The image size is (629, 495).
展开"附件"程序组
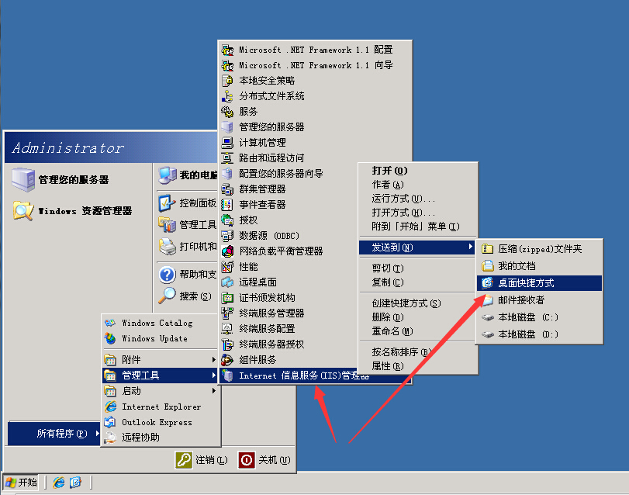point(132,358)
